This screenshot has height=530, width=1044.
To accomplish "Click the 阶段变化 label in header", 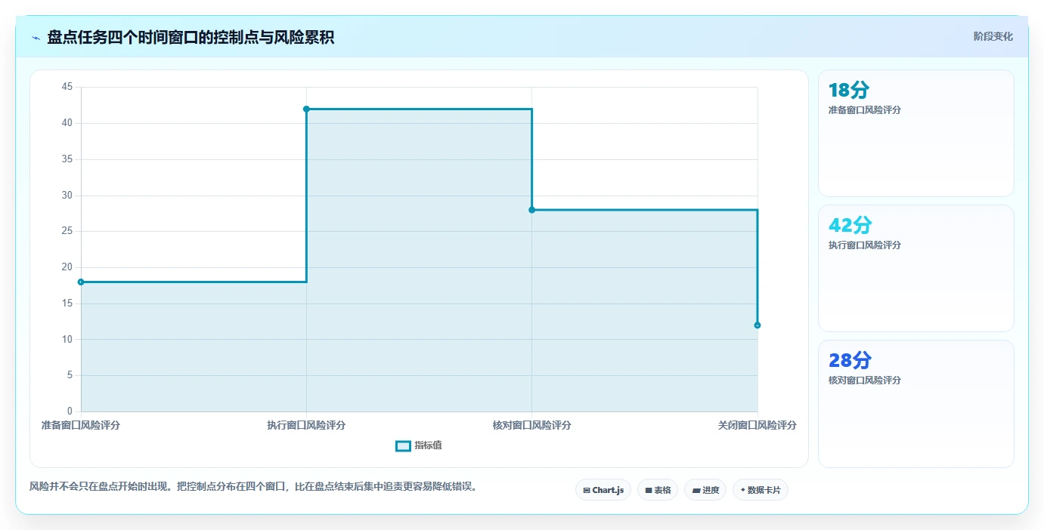I will coord(993,37).
